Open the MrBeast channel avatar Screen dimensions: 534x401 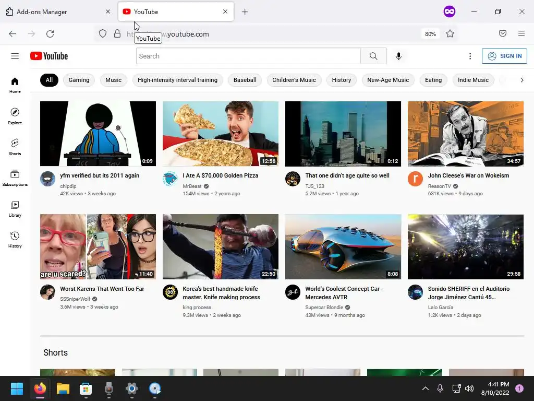tap(170, 179)
